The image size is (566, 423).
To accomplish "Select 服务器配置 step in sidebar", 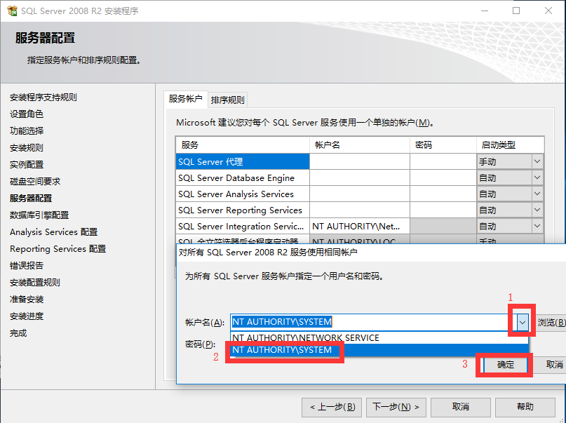I will (x=31, y=198).
